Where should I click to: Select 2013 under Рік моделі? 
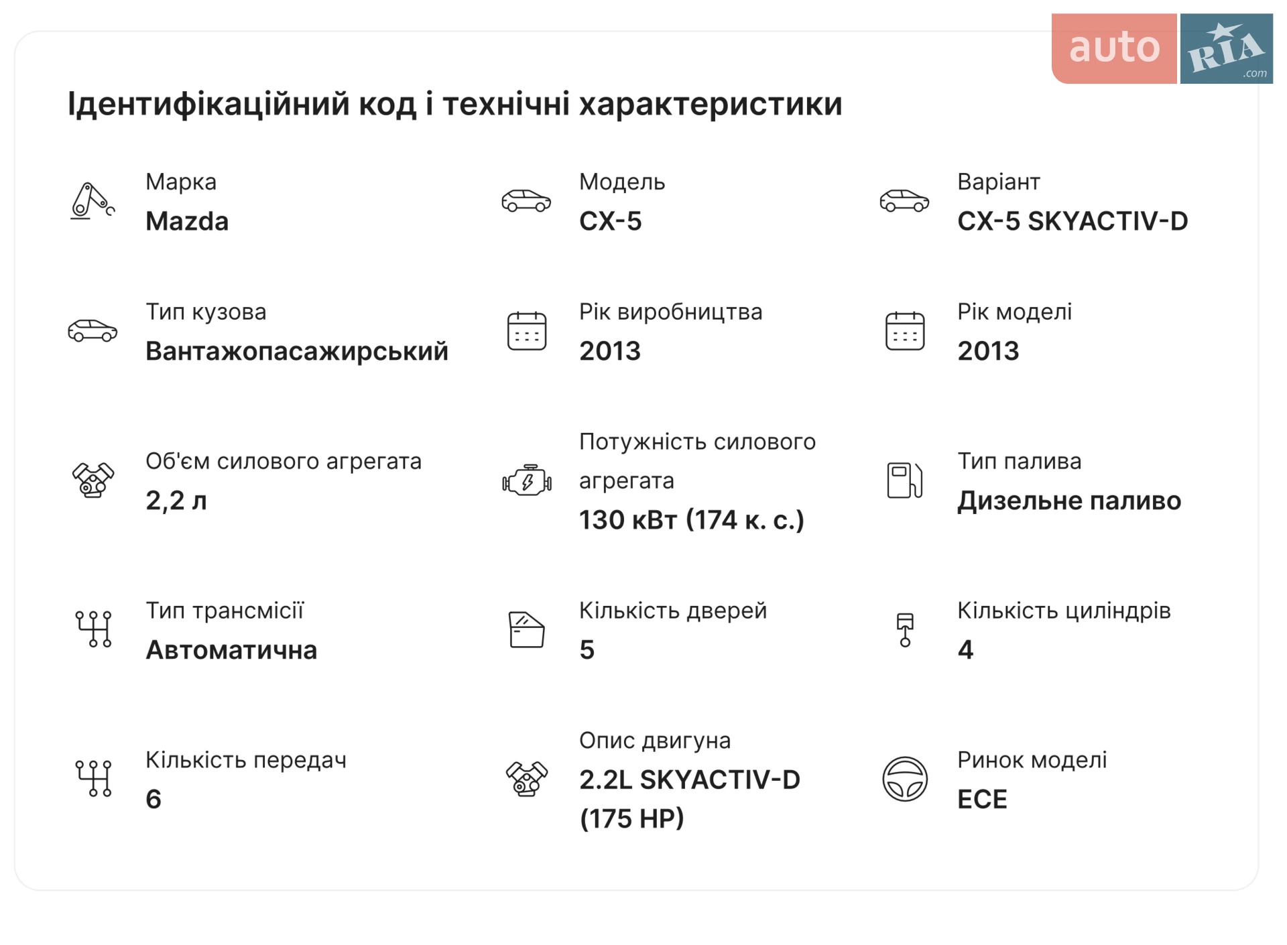point(988,351)
